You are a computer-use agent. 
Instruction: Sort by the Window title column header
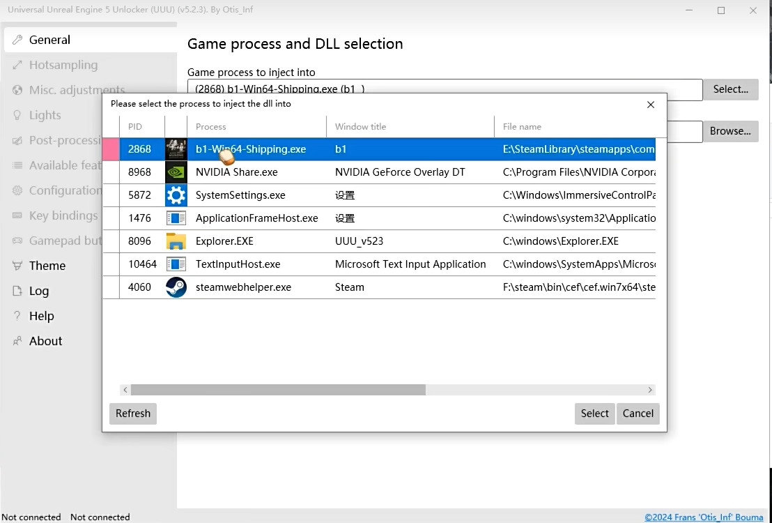pyautogui.click(x=360, y=126)
